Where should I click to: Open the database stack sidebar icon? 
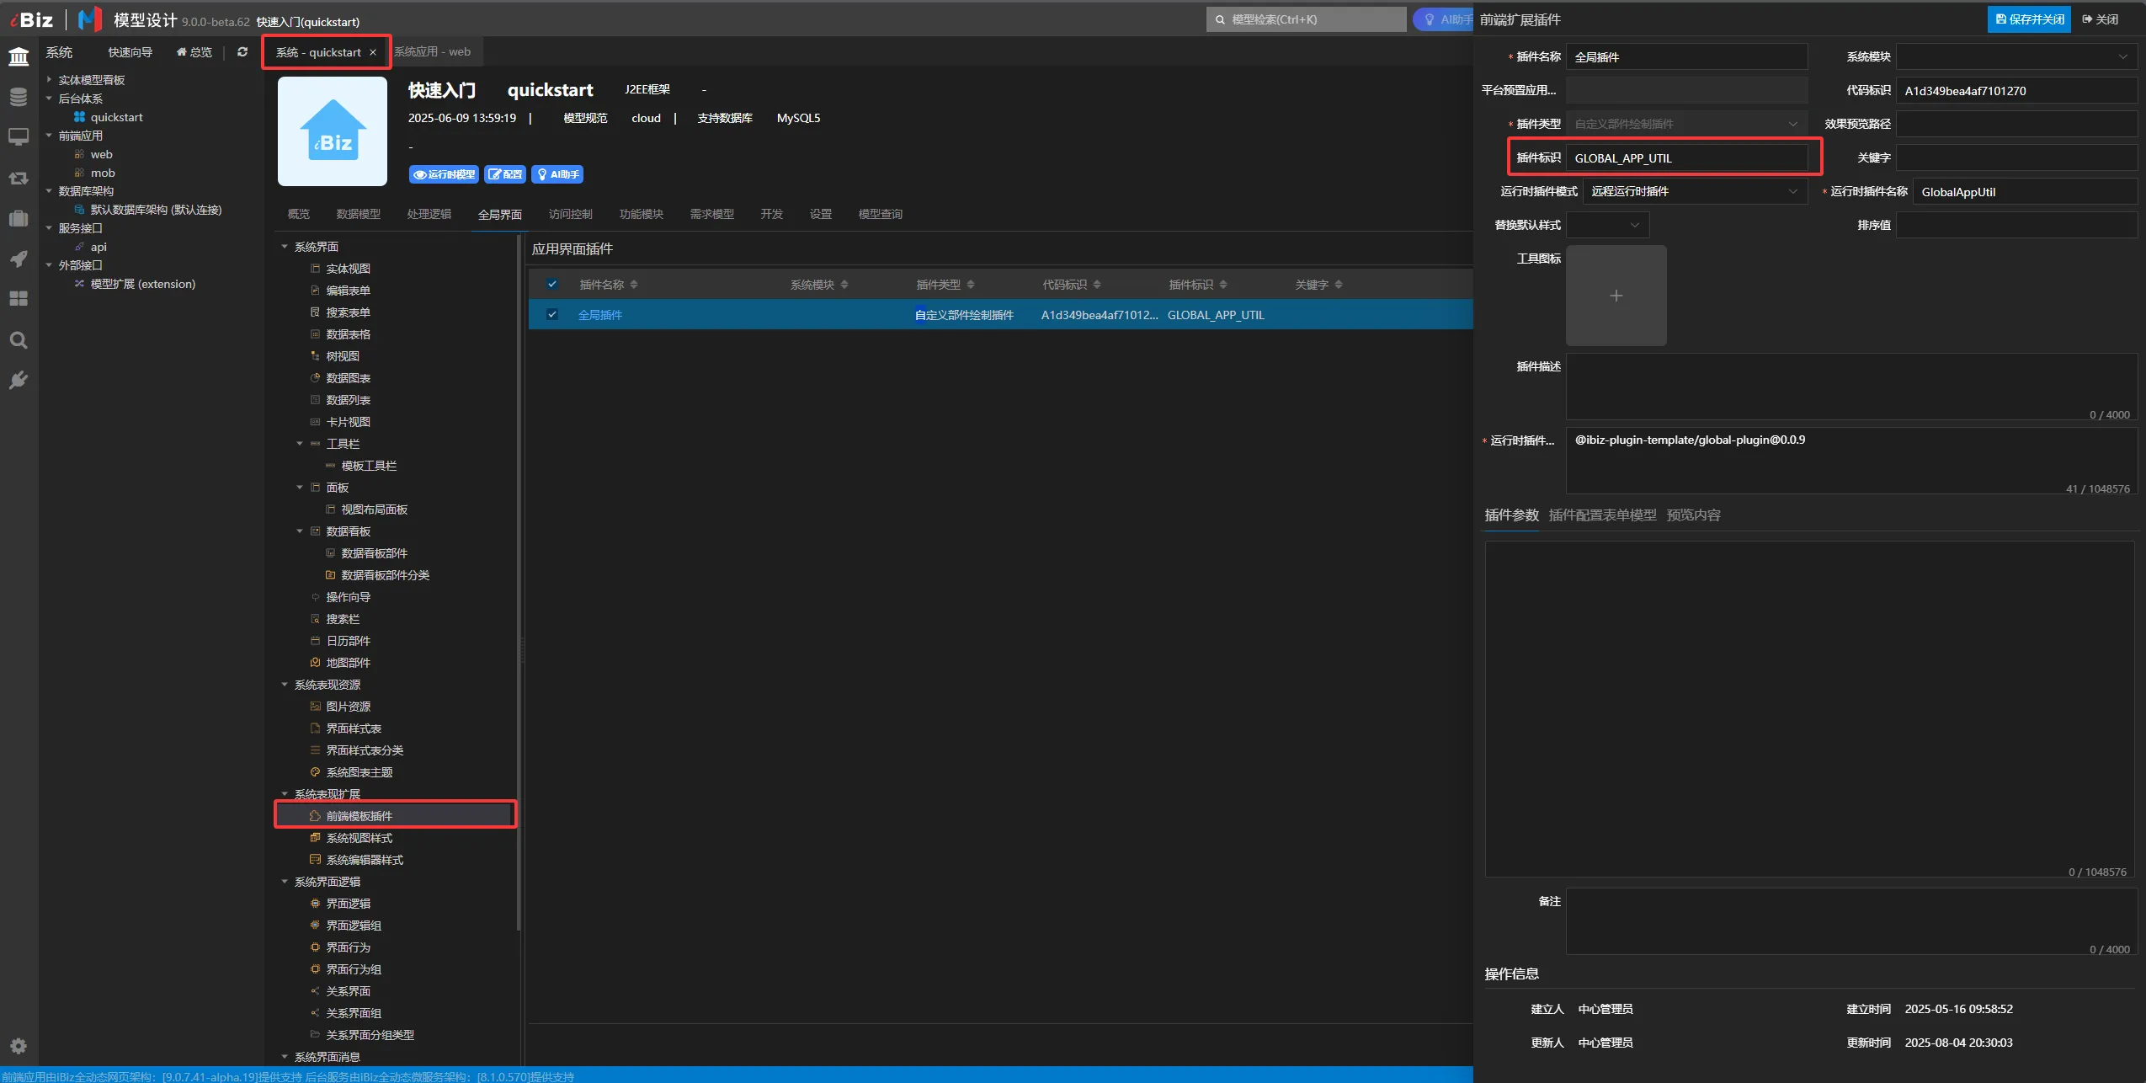[x=19, y=97]
